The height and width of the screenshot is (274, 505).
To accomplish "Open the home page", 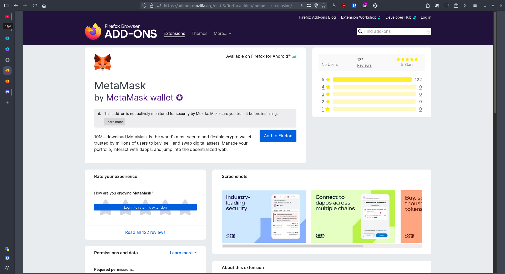I will (44, 6).
